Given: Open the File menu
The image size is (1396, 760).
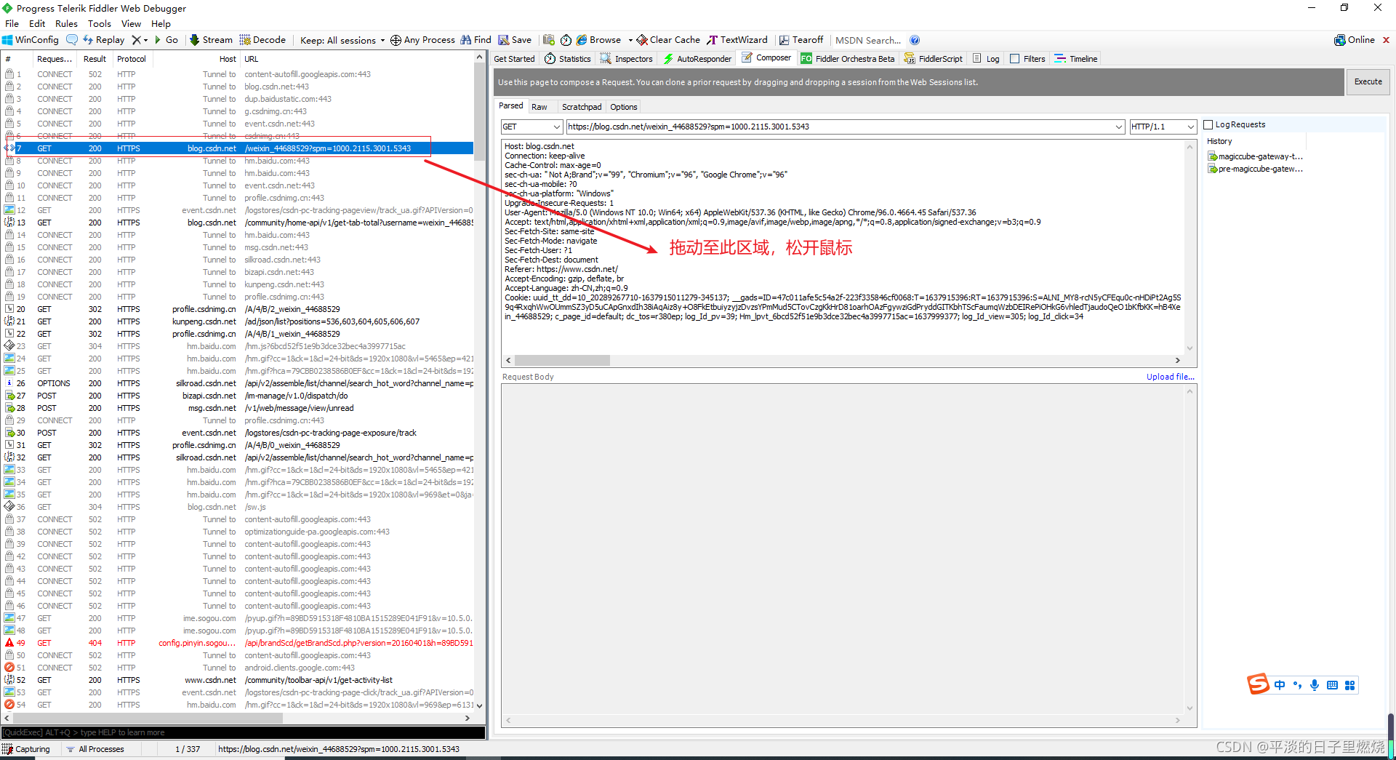Looking at the screenshot, I should (x=12, y=23).
